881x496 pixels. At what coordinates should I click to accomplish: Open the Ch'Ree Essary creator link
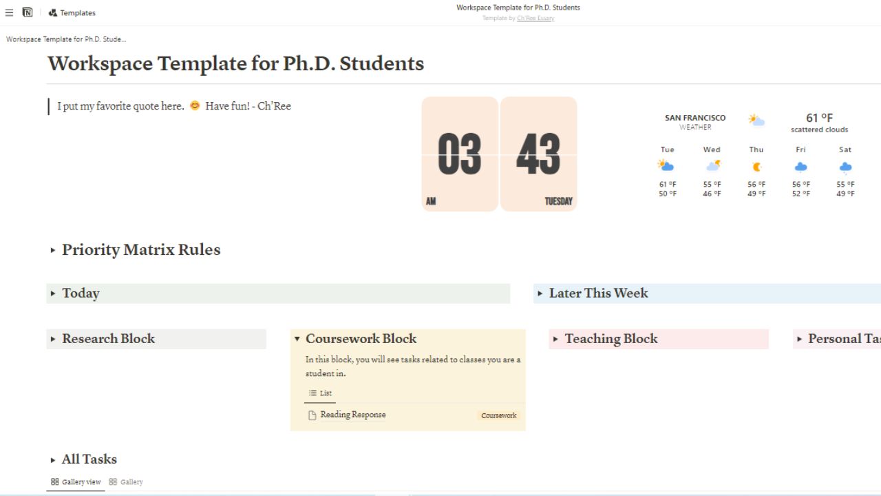click(x=535, y=18)
